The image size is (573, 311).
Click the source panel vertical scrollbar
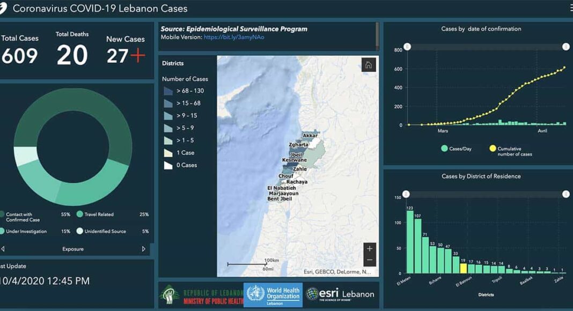point(377,35)
